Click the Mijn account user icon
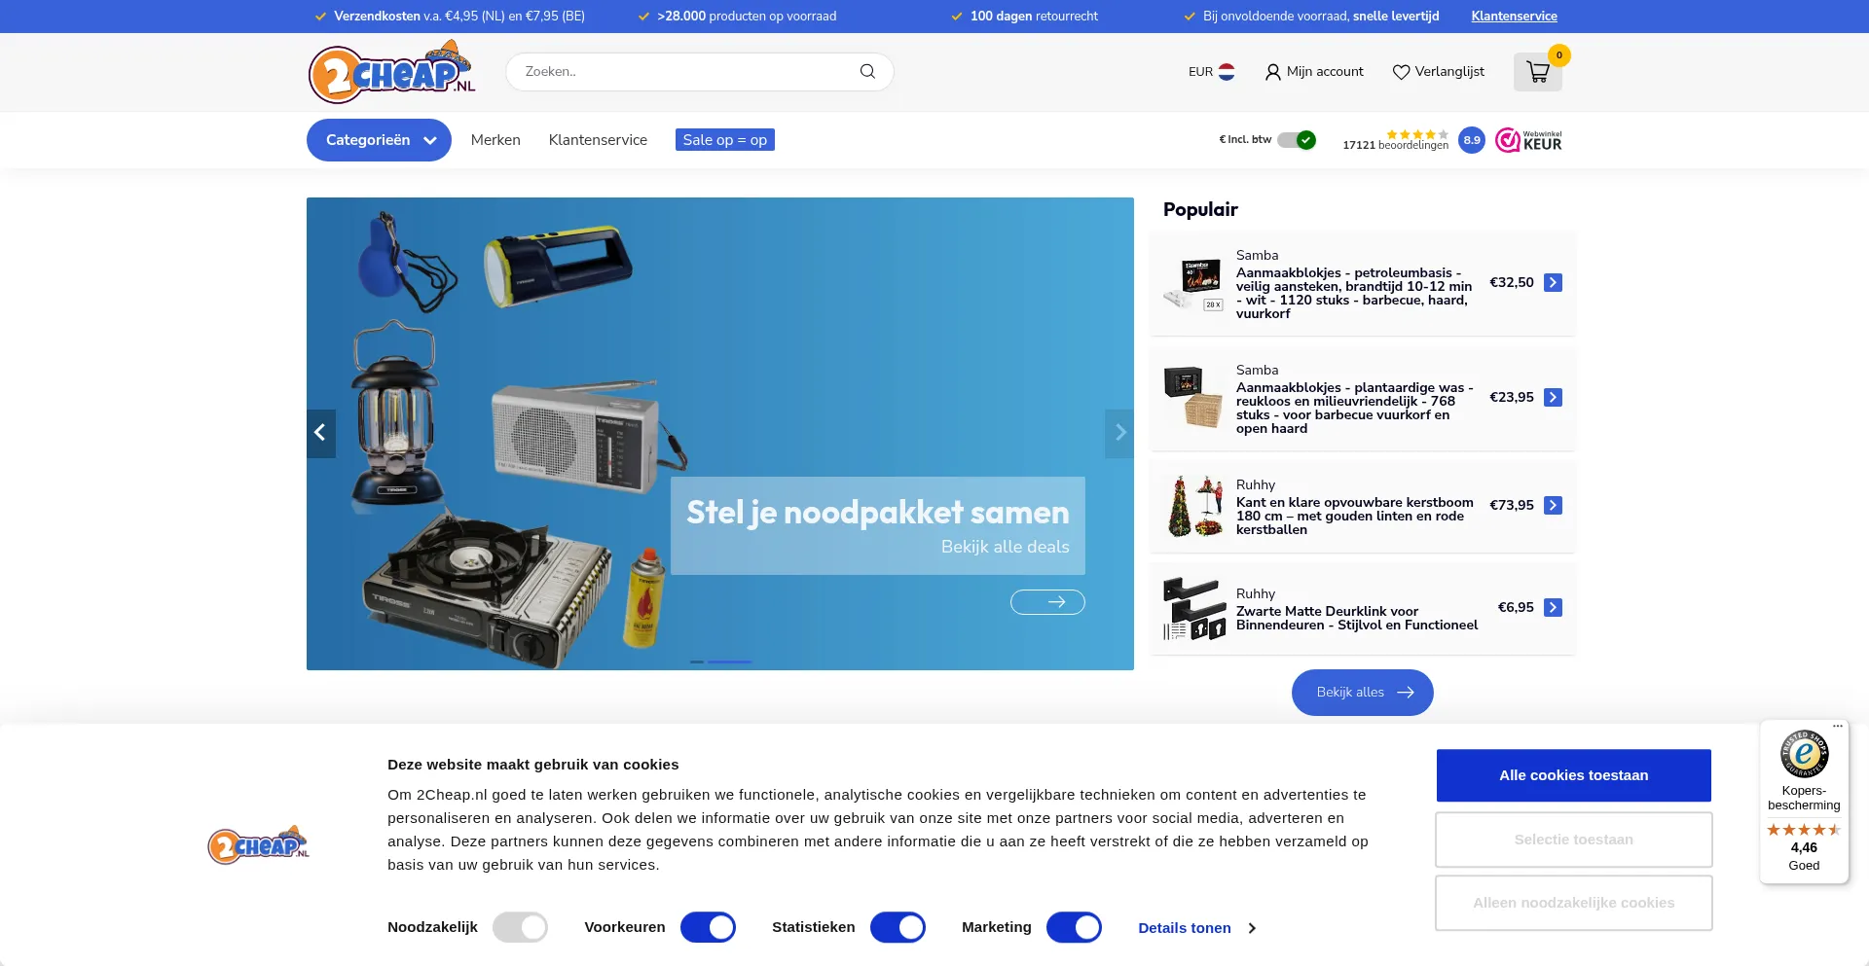This screenshot has width=1869, height=966. [1273, 71]
